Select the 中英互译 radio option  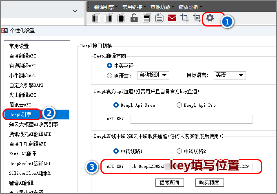109,66
